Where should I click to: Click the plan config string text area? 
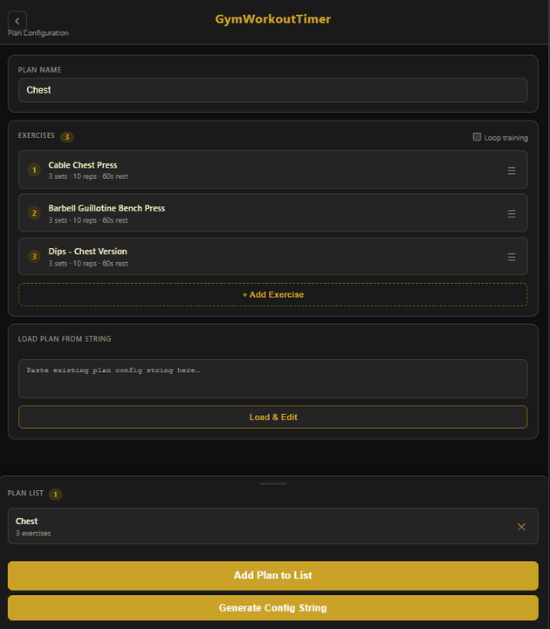coord(272,378)
